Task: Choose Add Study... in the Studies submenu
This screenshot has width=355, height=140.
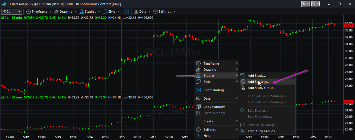Action: click(257, 76)
